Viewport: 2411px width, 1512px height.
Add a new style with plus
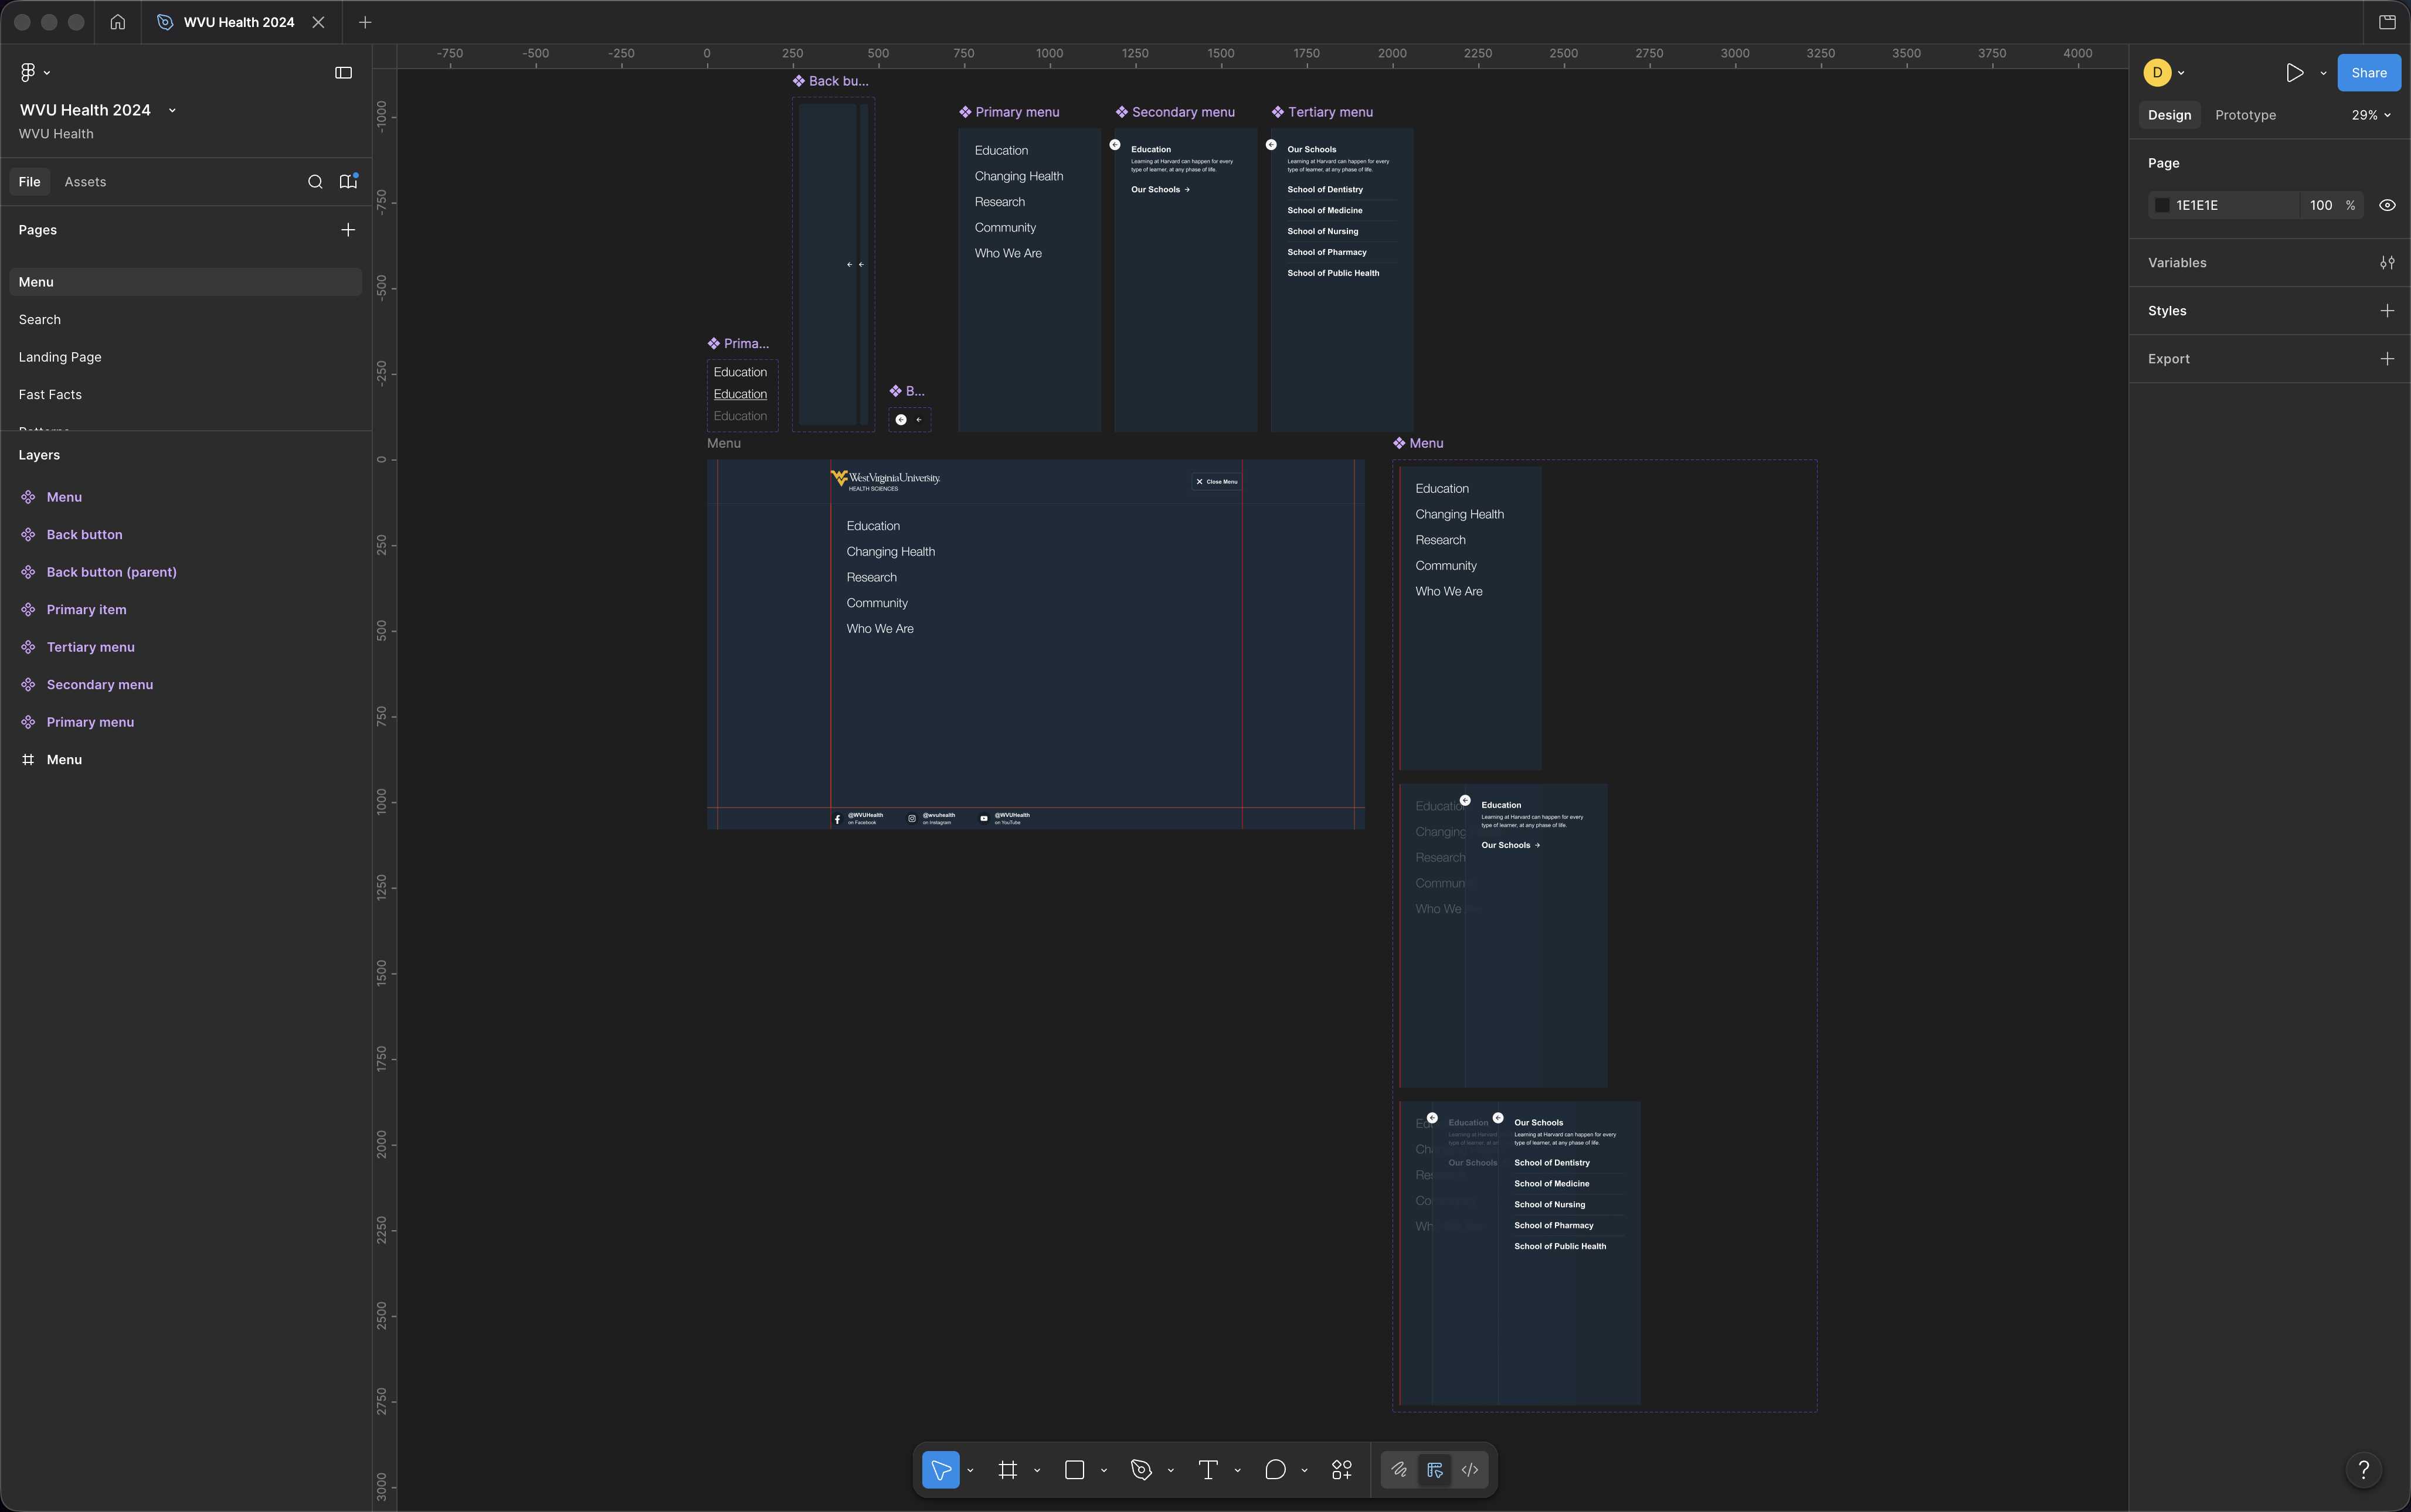pyautogui.click(x=2387, y=311)
